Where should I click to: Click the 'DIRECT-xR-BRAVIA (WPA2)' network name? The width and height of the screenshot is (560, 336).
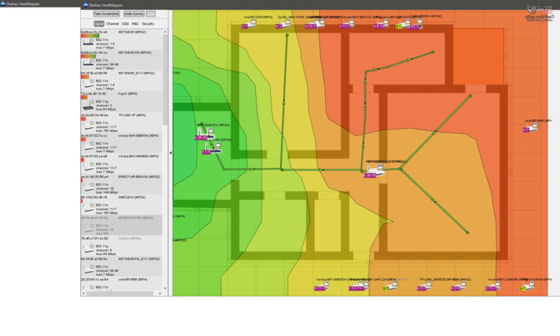(139, 176)
